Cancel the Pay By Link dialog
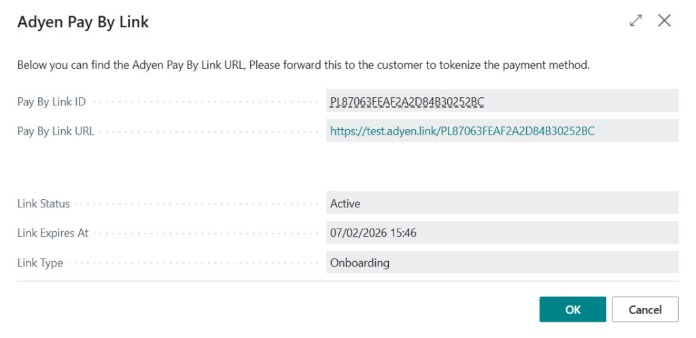This screenshot has height=338, width=696. click(x=645, y=309)
